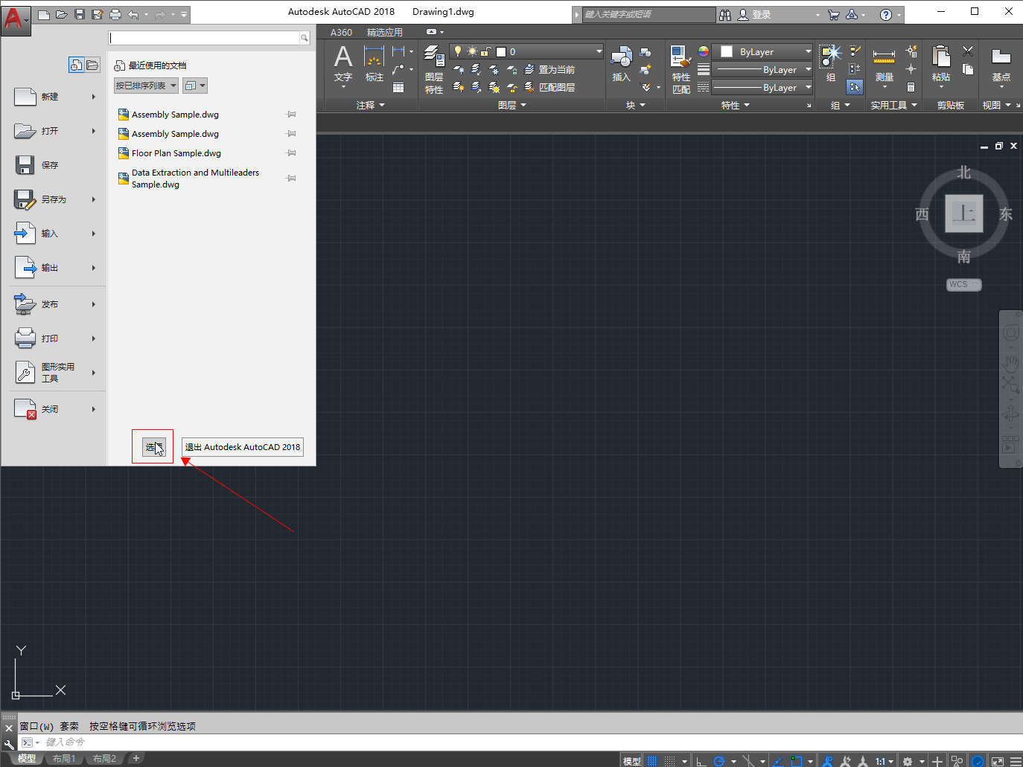Open the 按已排序列表 sort dropdown
The height and width of the screenshot is (767, 1023).
[x=146, y=86]
